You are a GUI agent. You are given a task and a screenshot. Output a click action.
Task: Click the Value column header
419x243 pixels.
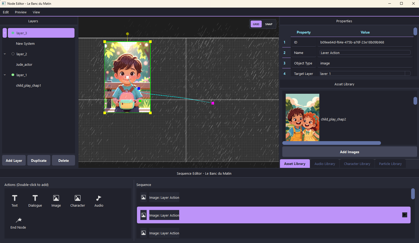coord(365,32)
